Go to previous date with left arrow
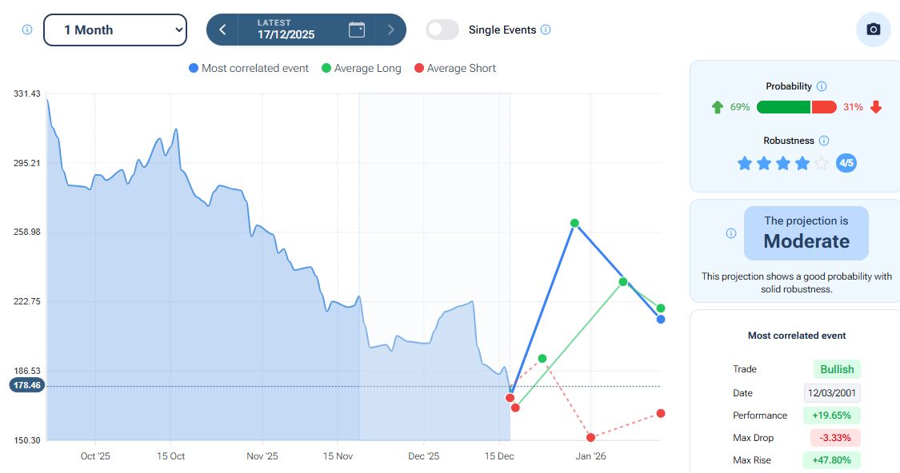Viewport: 900px width, 473px height. point(222,30)
